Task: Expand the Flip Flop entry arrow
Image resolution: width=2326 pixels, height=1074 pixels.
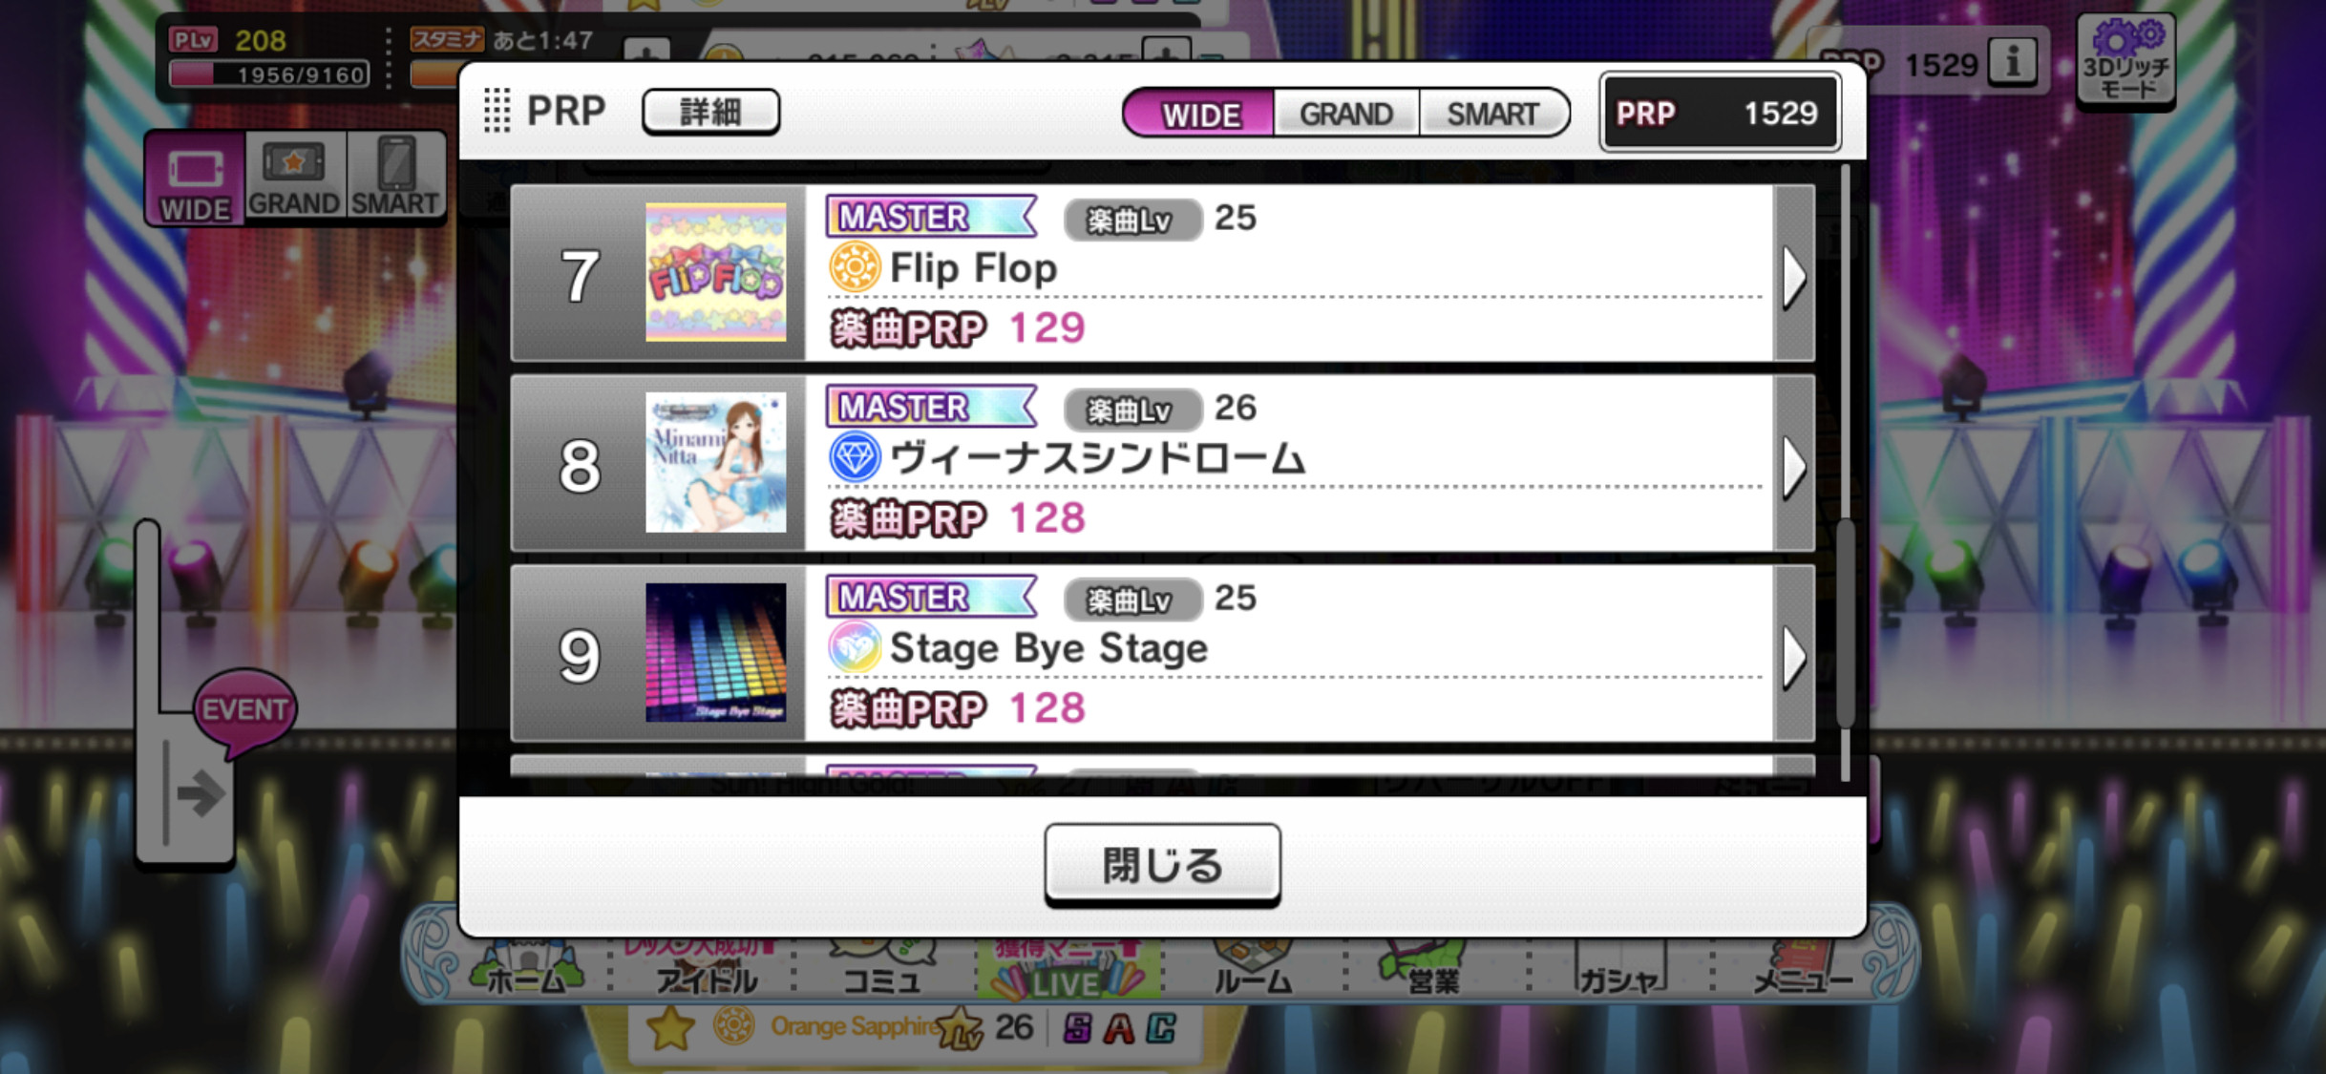Action: [x=1793, y=276]
